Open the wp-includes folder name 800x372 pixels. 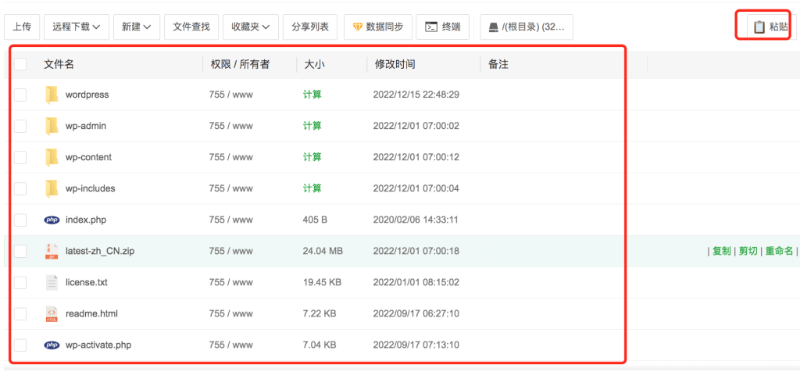click(91, 188)
